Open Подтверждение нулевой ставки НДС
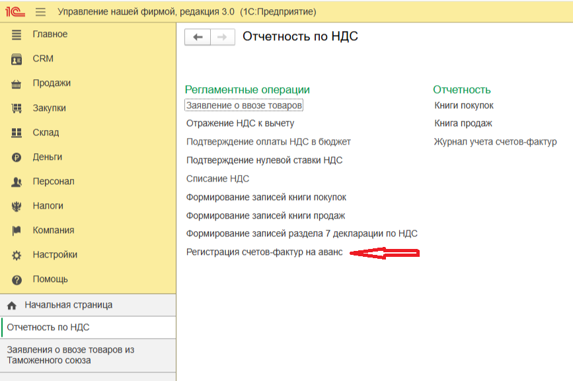Viewport: 573px width, 381px height. [x=264, y=160]
